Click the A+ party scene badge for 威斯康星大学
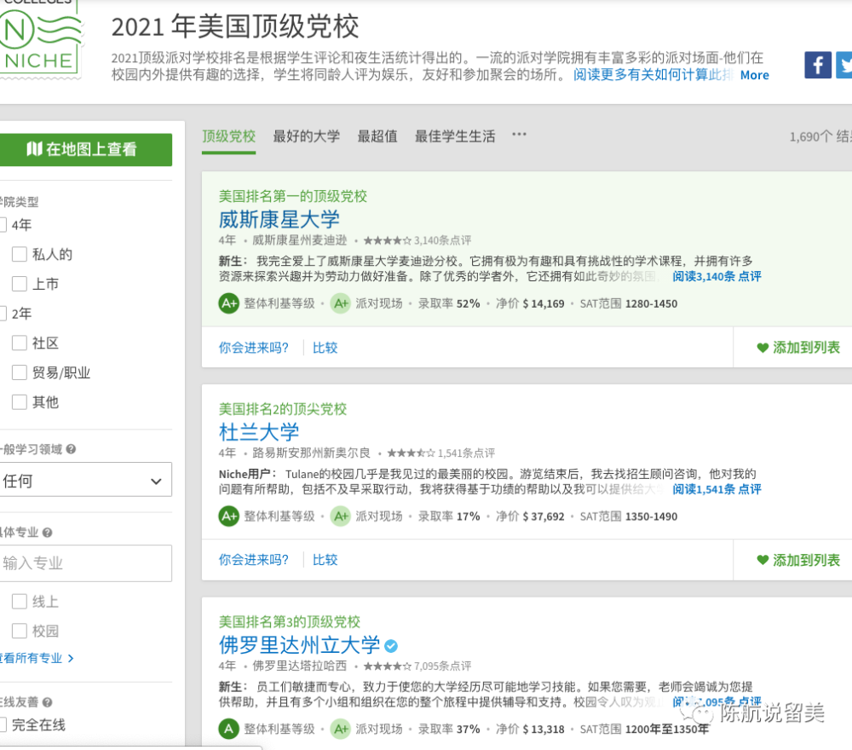 click(341, 303)
